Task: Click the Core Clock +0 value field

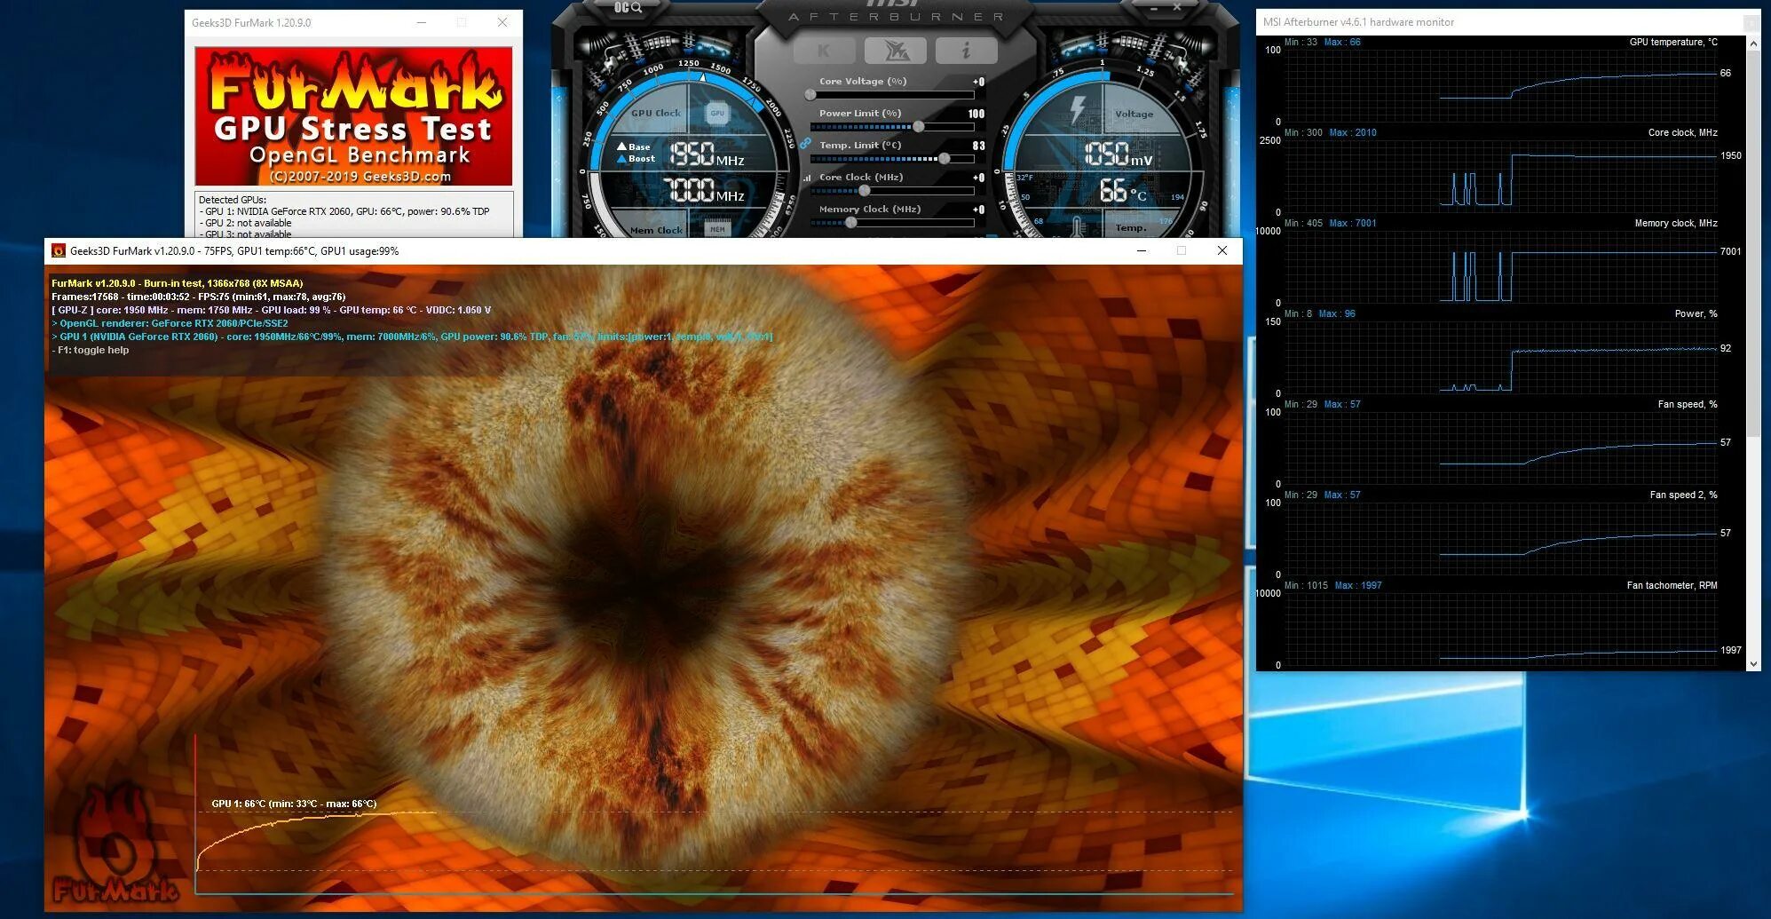Action: 978,178
